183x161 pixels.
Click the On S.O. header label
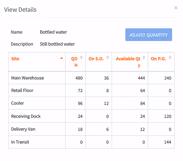(96, 59)
